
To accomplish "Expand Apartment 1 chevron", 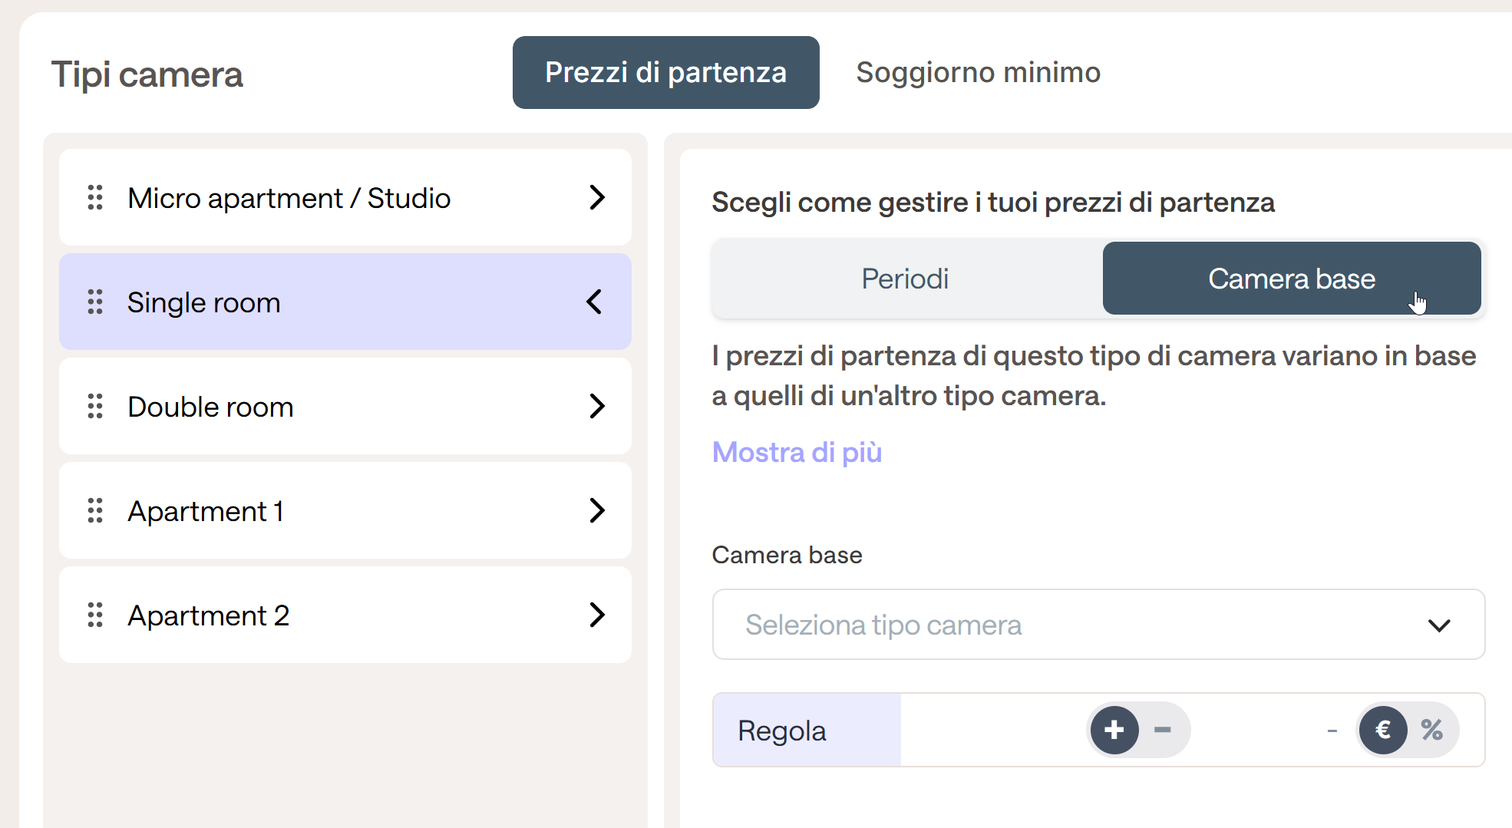I will pos(597,510).
